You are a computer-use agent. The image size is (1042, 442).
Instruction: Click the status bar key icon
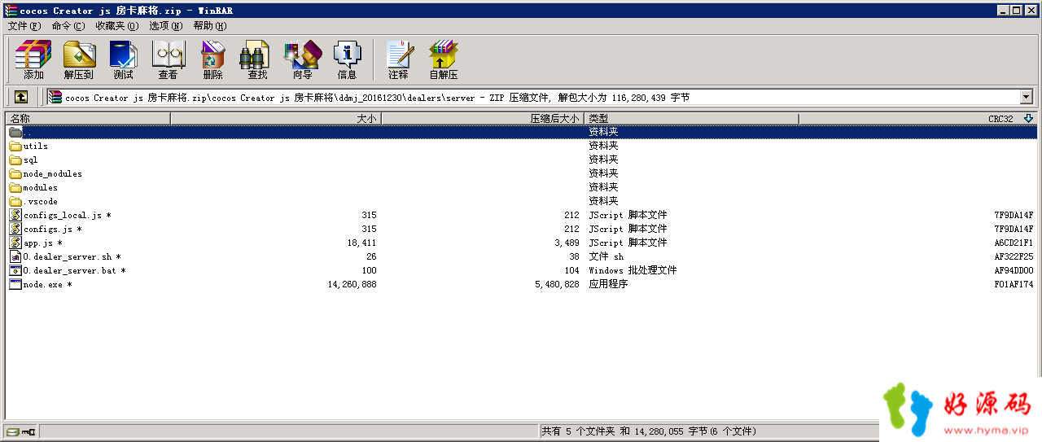pyautogui.click(x=28, y=431)
